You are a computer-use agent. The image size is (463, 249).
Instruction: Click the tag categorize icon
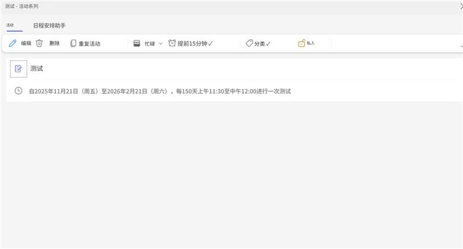(x=249, y=43)
